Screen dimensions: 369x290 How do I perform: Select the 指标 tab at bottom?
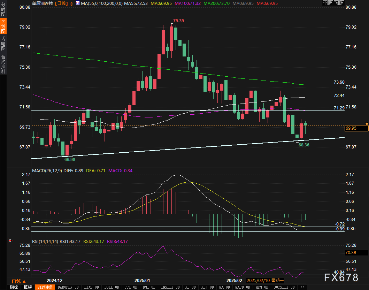coord(14,287)
